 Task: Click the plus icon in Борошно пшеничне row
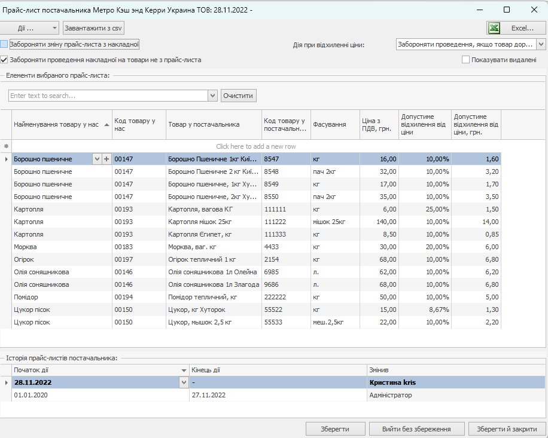pyautogui.click(x=106, y=159)
